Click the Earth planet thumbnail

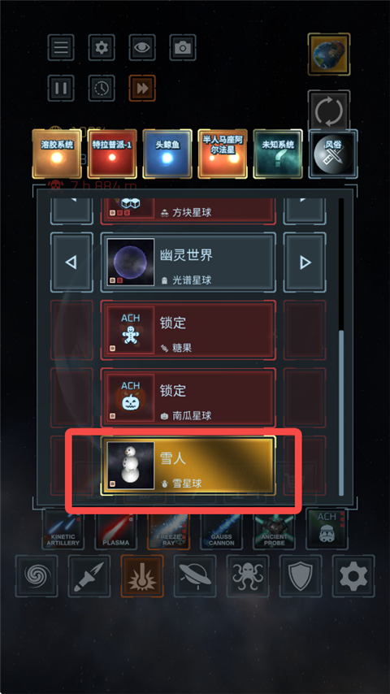pyautogui.click(x=329, y=54)
